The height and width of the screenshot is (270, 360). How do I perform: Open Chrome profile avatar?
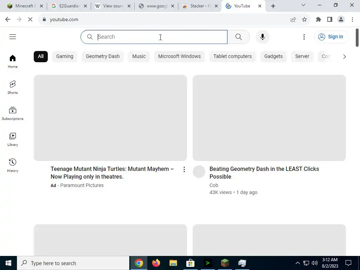pos(341,20)
